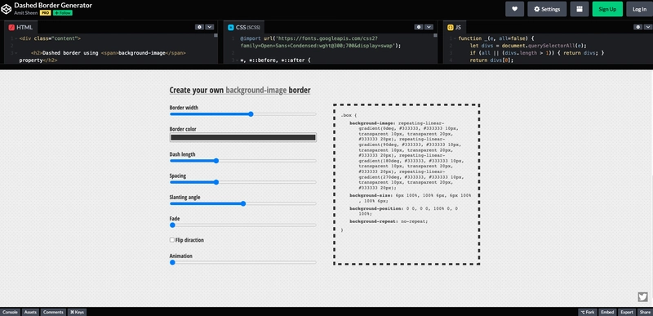Click the Log In button
The image size is (653, 316).
click(639, 9)
